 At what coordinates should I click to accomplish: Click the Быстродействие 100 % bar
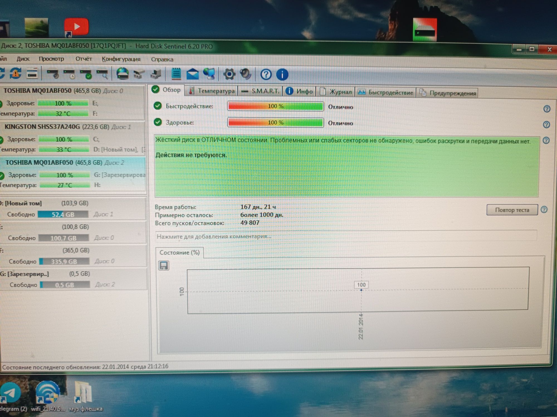tap(275, 106)
